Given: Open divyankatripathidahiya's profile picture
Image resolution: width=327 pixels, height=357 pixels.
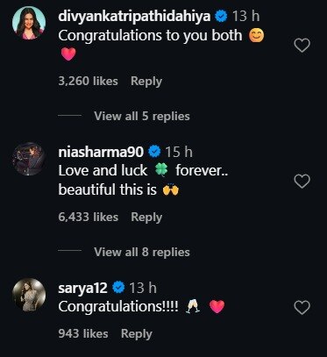Looking at the screenshot, I should (29, 23).
